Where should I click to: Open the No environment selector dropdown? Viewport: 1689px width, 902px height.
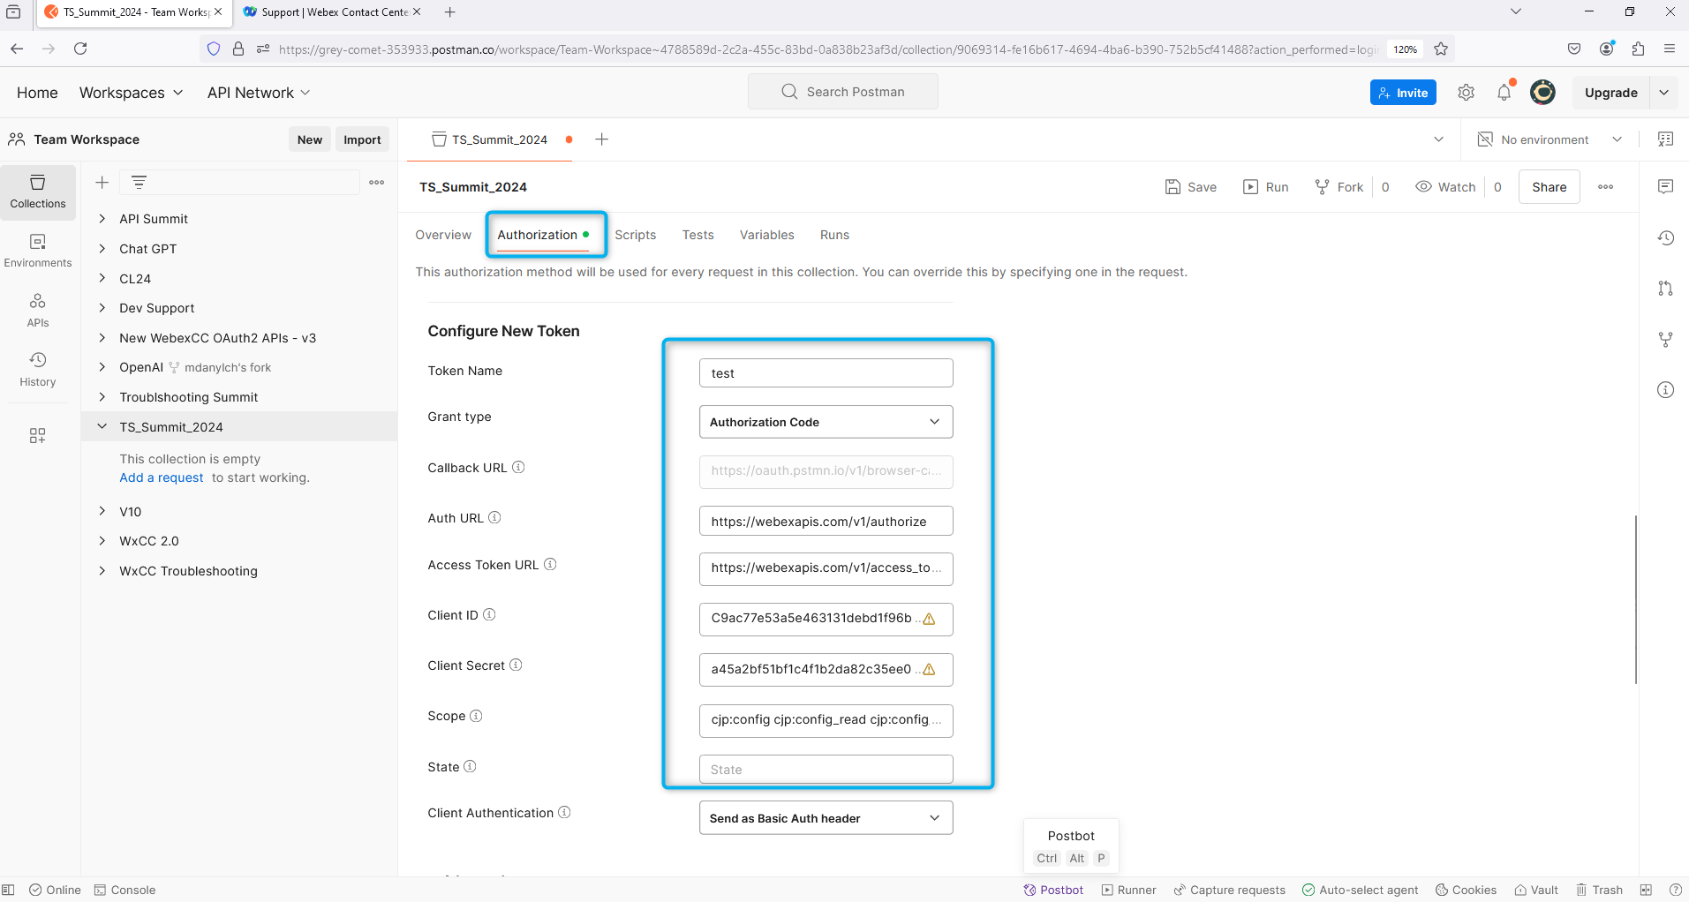(x=1550, y=139)
